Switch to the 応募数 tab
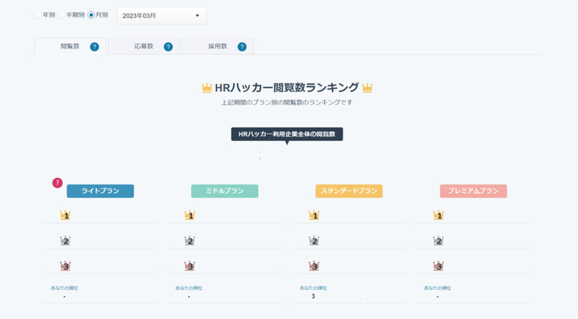 point(144,47)
